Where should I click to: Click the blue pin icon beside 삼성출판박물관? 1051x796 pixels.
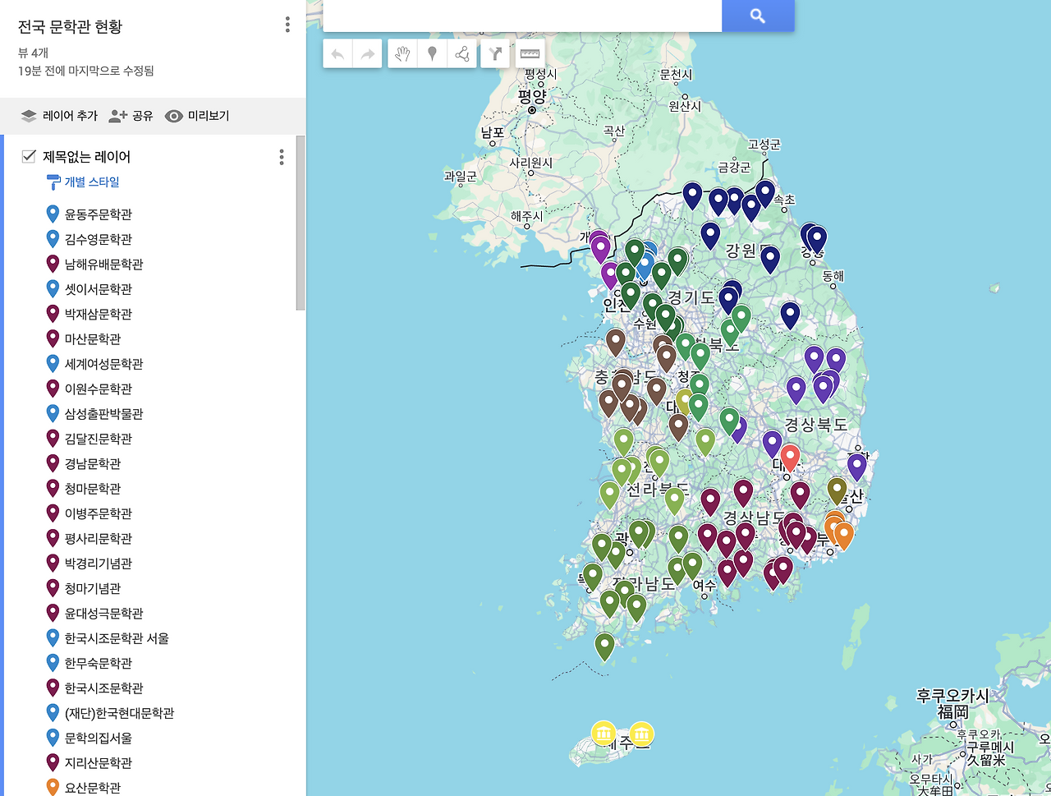tap(53, 413)
